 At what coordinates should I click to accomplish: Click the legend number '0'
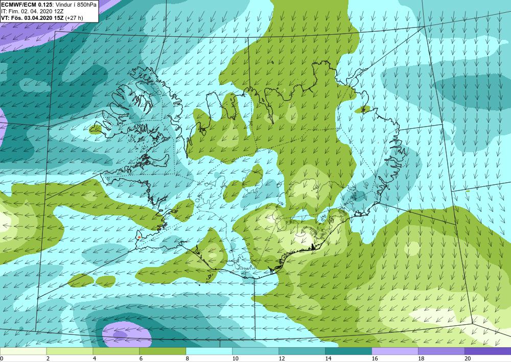click(x=2, y=358)
